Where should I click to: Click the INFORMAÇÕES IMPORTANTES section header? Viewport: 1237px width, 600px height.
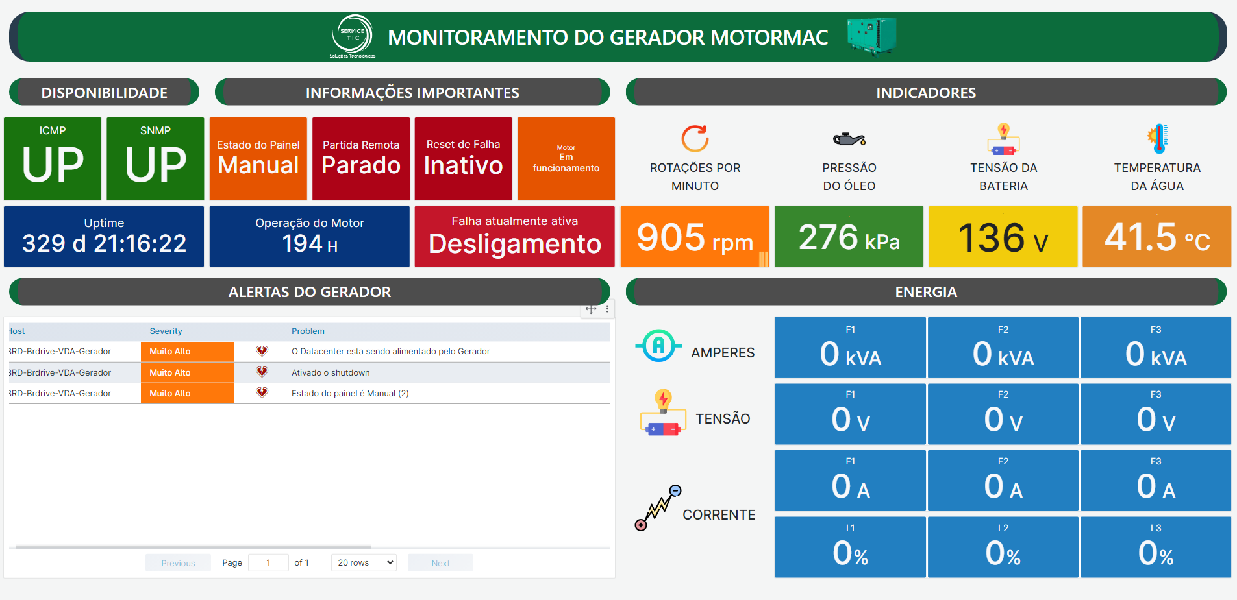tap(412, 92)
